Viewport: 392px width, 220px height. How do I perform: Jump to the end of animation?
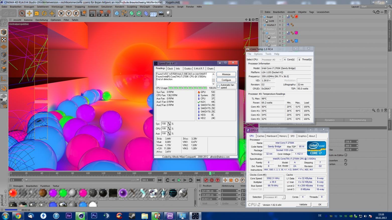(x=198, y=180)
